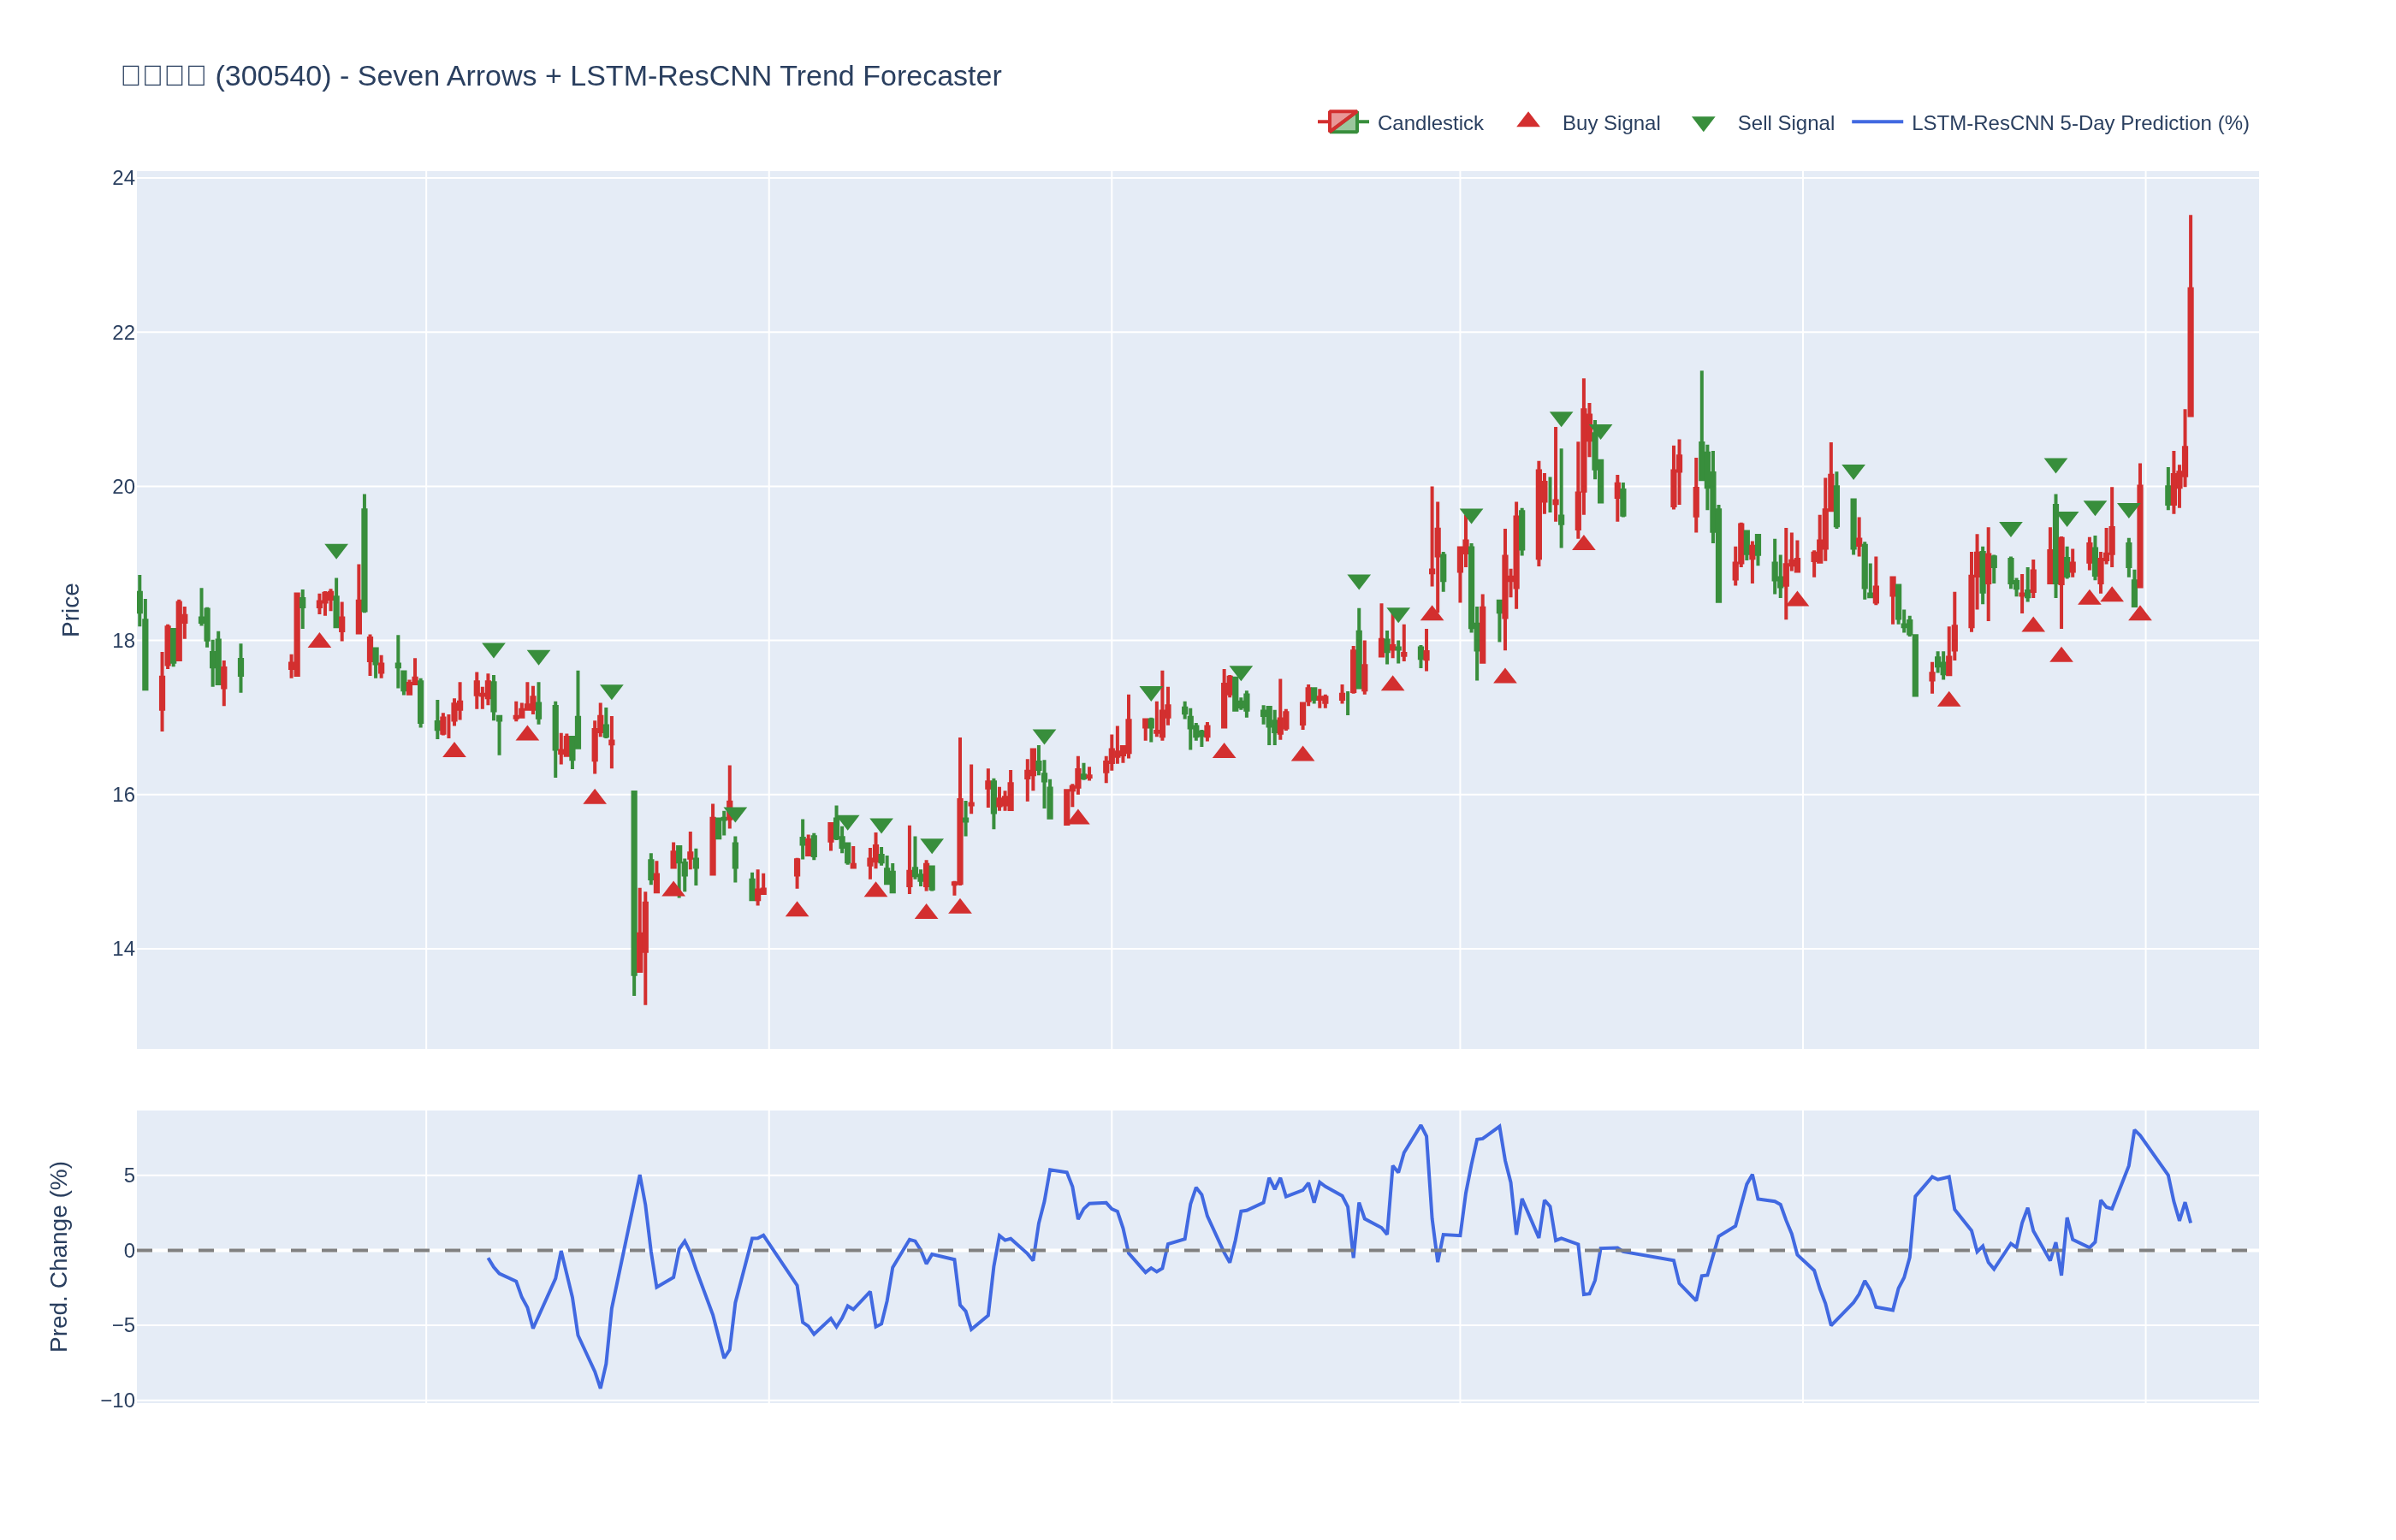Click the Pred. Change (%) axis title

pyautogui.click(x=59, y=1256)
